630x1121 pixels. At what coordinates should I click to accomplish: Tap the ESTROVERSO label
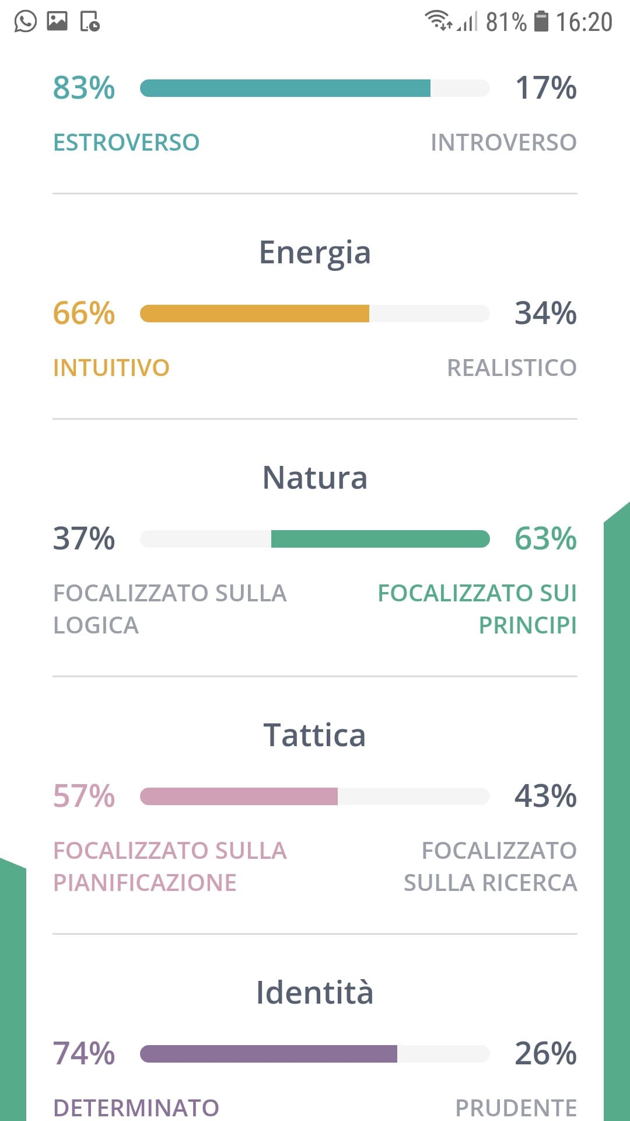tap(126, 142)
